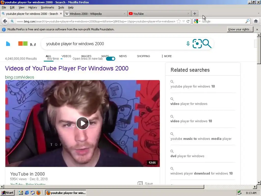This screenshot has width=261, height=196.
Task: Click the search icon beside video player for windows 10
Action: click(172, 116)
